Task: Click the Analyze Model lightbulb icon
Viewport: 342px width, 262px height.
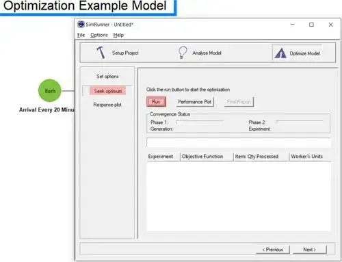Action: click(x=183, y=53)
